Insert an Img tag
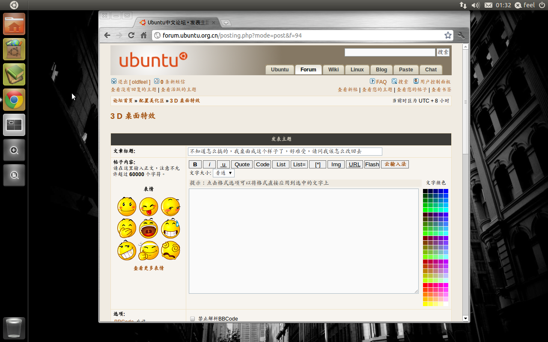Viewport: 548px width, 342px height. [336, 165]
